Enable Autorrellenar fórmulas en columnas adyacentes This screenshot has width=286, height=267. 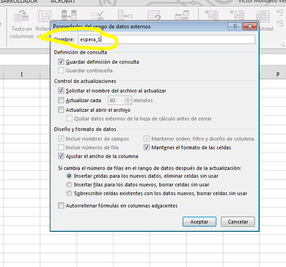61,205
